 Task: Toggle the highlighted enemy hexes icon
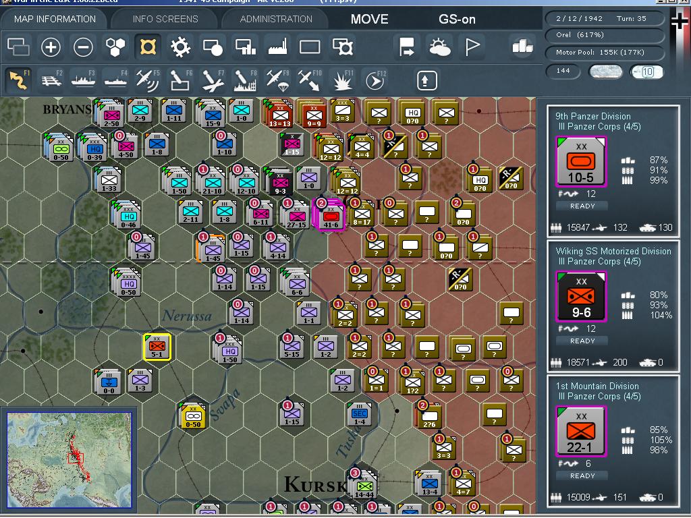[148, 47]
